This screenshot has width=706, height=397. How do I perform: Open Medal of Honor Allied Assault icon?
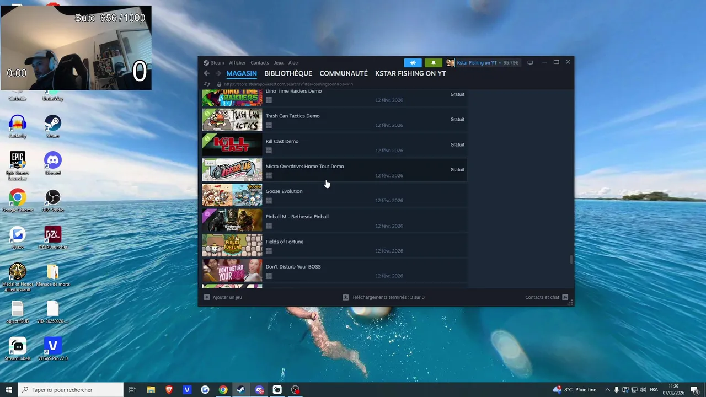pyautogui.click(x=18, y=277)
